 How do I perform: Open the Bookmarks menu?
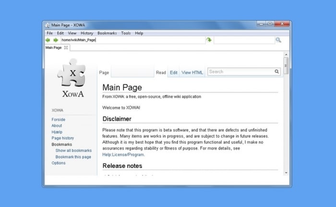pos(107,33)
